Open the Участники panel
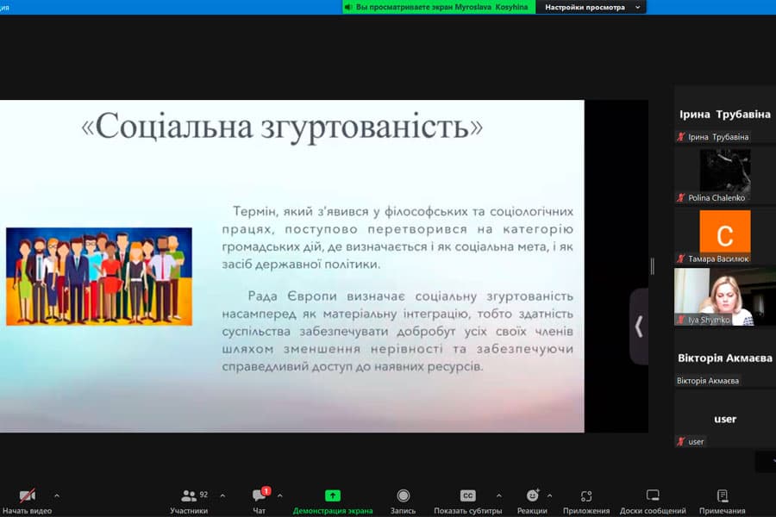Viewport: 776px width, 517px height. [x=189, y=495]
